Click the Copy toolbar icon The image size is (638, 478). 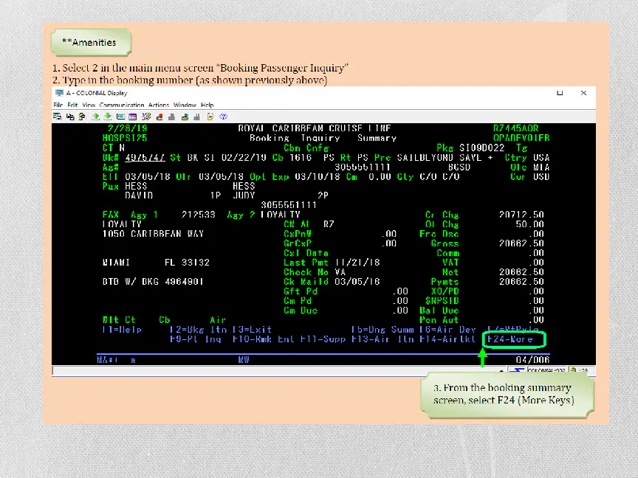(70, 117)
